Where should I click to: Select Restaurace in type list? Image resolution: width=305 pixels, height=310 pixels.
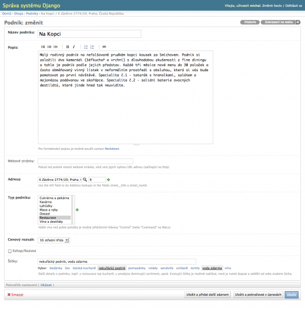coord(55,218)
